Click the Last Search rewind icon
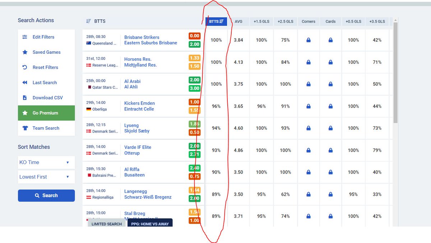 (x=25, y=82)
